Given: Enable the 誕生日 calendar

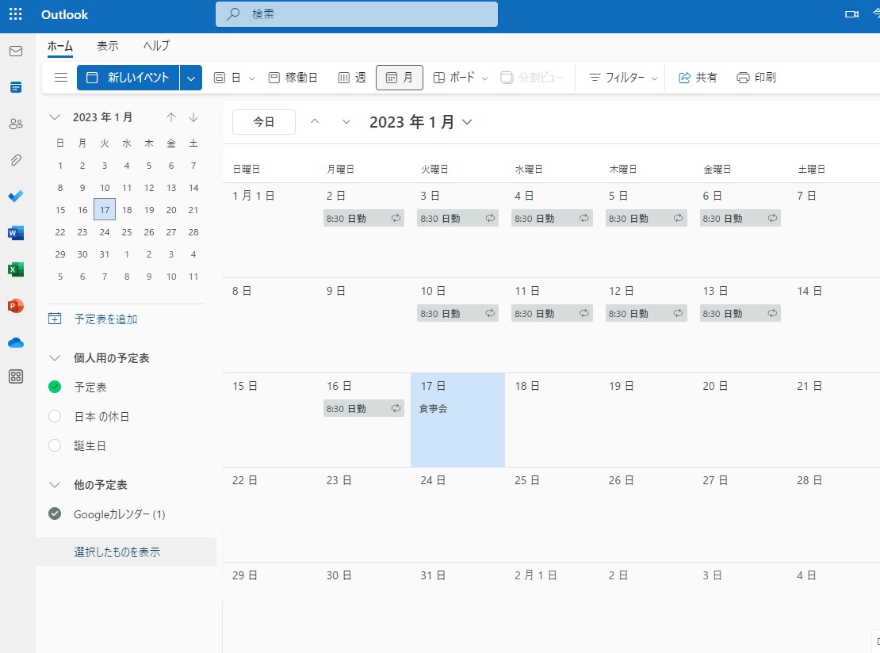Looking at the screenshot, I should coord(55,446).
